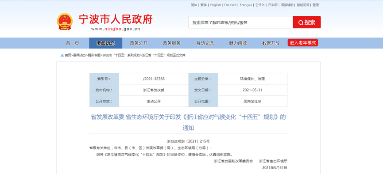The height and width of the screenshot is (174, 383).
Task: Switch language to 简体
Action: (194, 5)
